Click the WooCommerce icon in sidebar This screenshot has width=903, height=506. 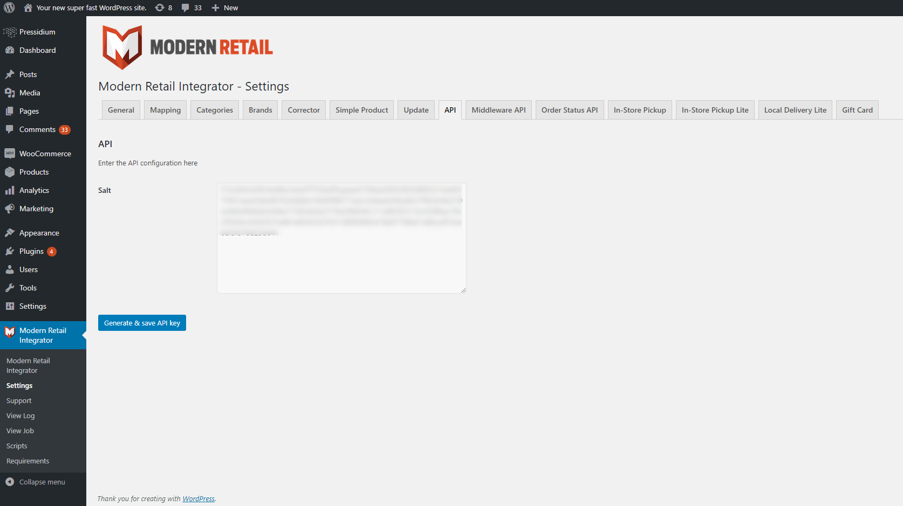pos(10,154)
